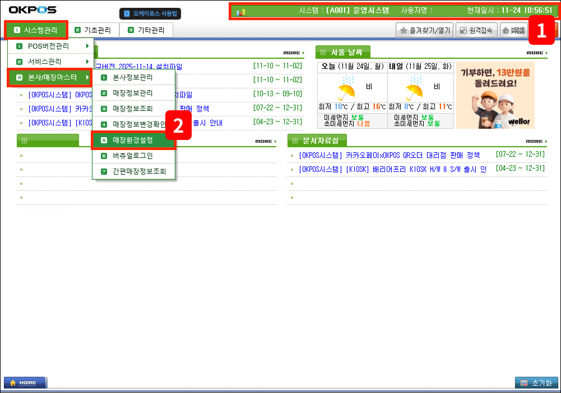
Task: Expand the 서울 날씨 panel plus icon
Action: [x=323, y=53]
